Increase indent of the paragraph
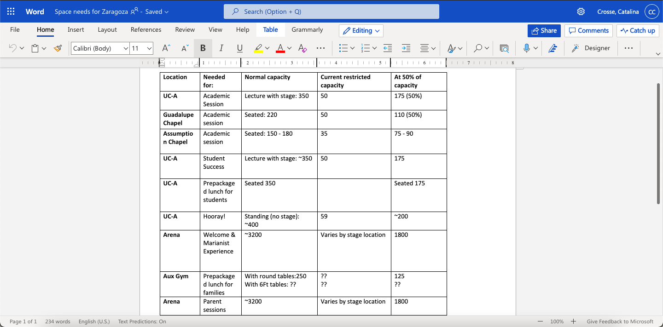 (x=406, y=48)
